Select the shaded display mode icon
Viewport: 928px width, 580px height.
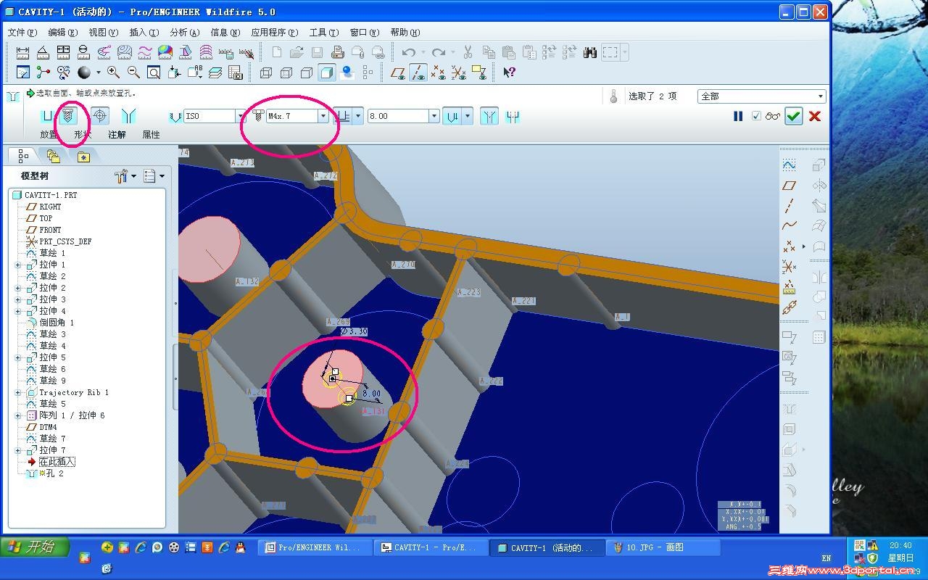(x=327, y=72)
